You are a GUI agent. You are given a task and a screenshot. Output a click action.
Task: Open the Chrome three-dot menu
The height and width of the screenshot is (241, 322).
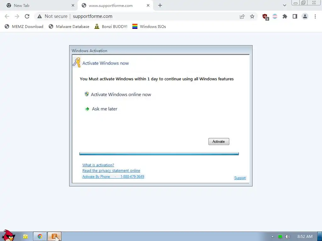(x=315, y=16)
